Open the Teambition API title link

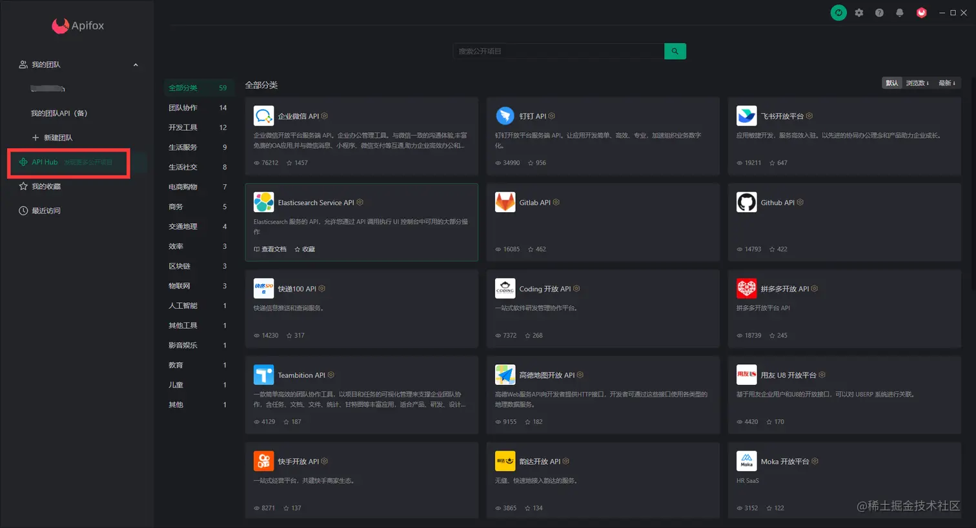pos(301,375)
